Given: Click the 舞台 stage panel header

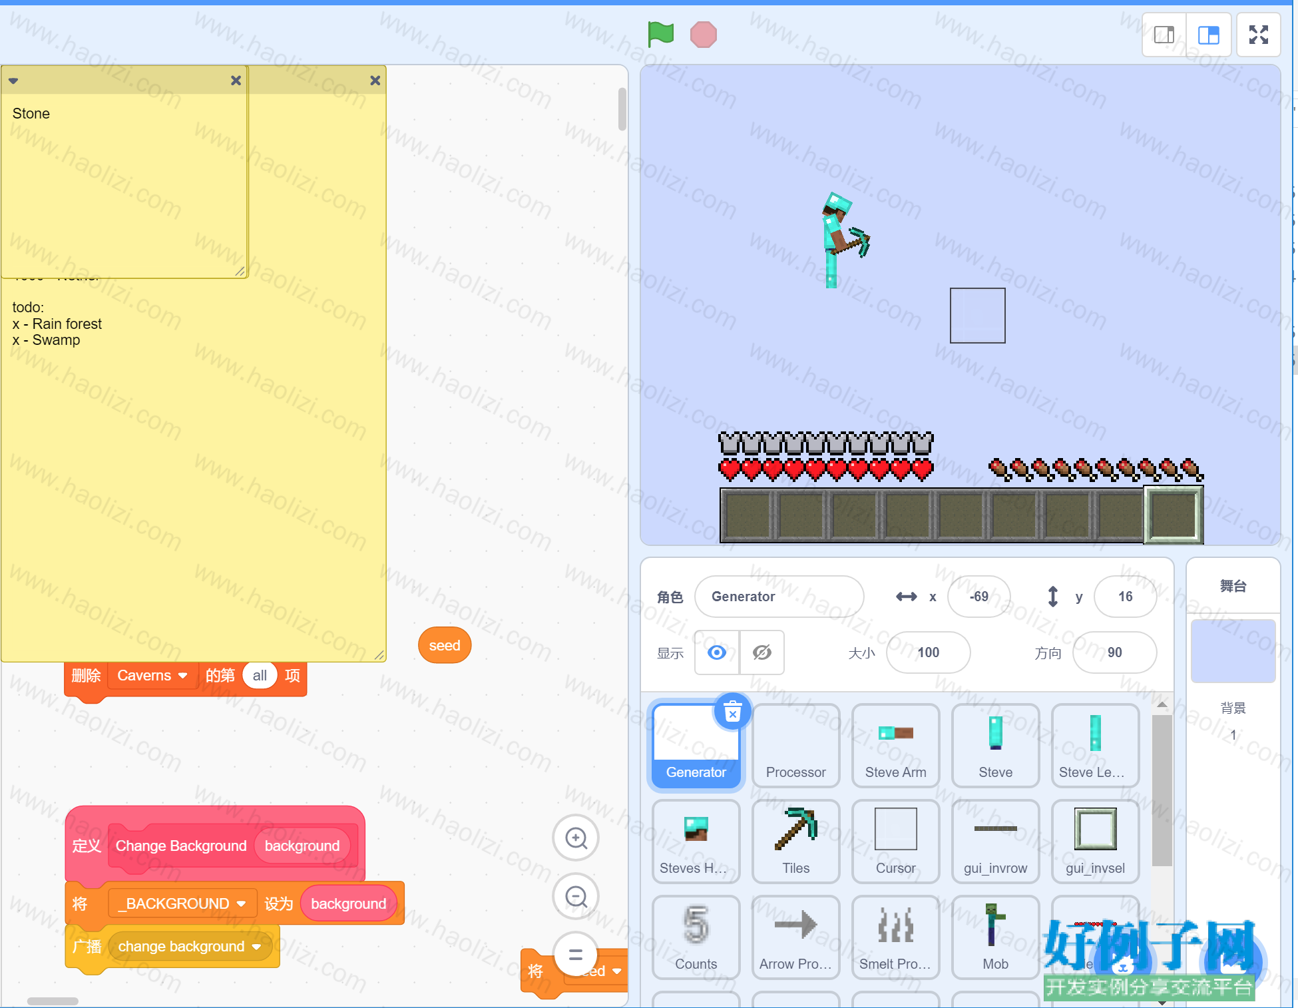Looking at the screenshot, I should pos(1233,586).
